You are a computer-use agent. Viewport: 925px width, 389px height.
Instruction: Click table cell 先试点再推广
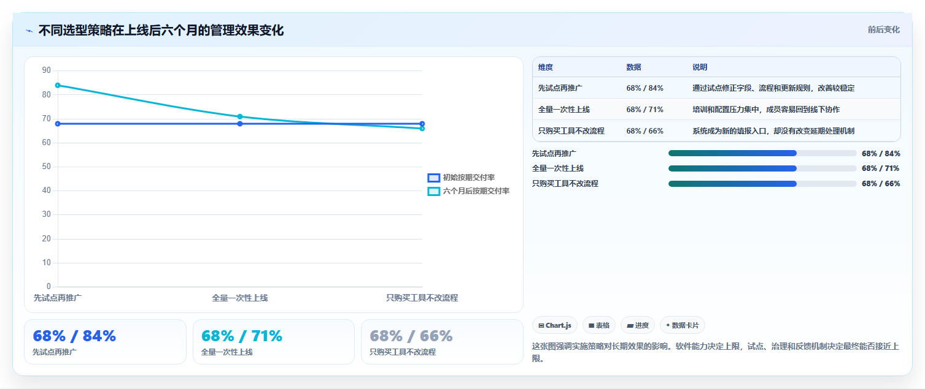tap(560, 88)
